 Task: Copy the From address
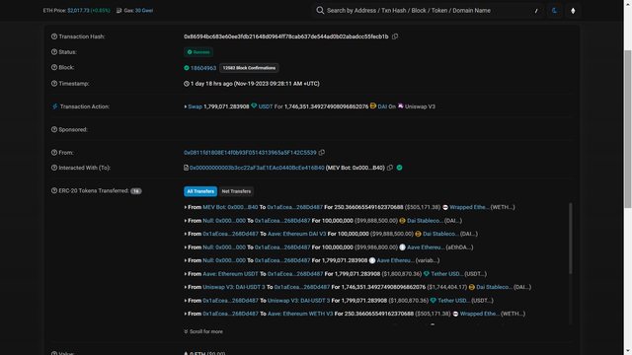pyautogui.click(x=322, y=153)
